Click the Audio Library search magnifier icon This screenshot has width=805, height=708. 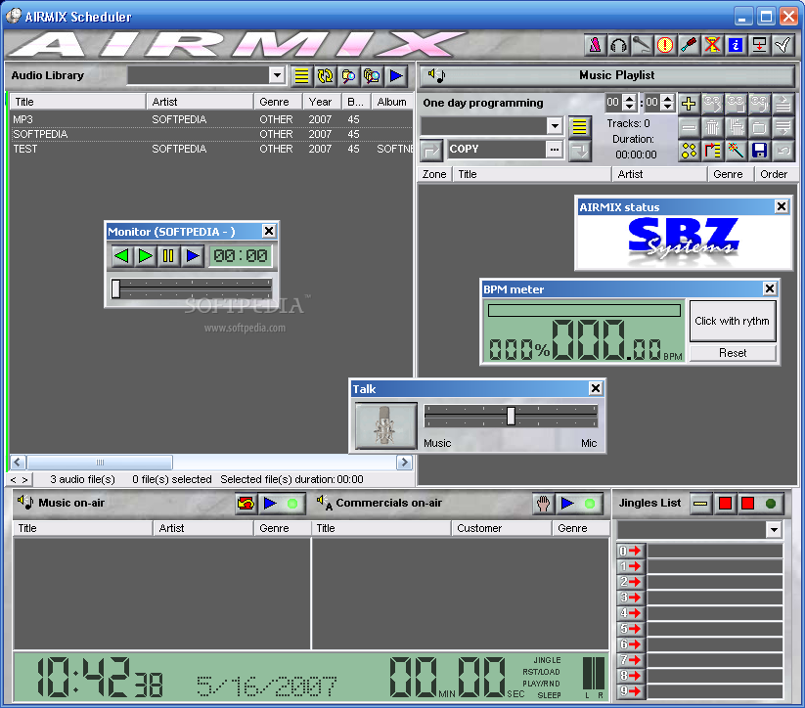pyautogui.click(x=348, y=76)
